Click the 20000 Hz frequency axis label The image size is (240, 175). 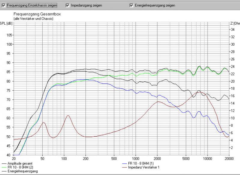pyautogui.click(x=229, y=158)
